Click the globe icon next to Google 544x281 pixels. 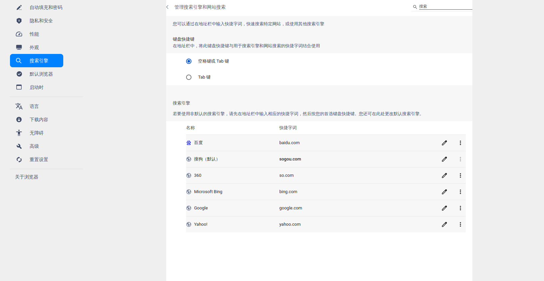(x=189, y=208)
